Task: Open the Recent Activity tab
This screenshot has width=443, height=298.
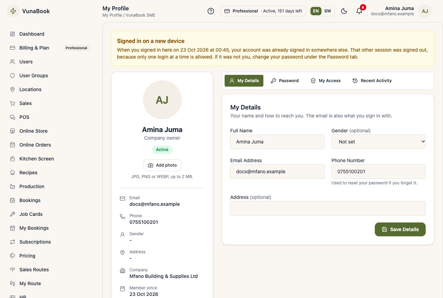Action: click(372, 81)
